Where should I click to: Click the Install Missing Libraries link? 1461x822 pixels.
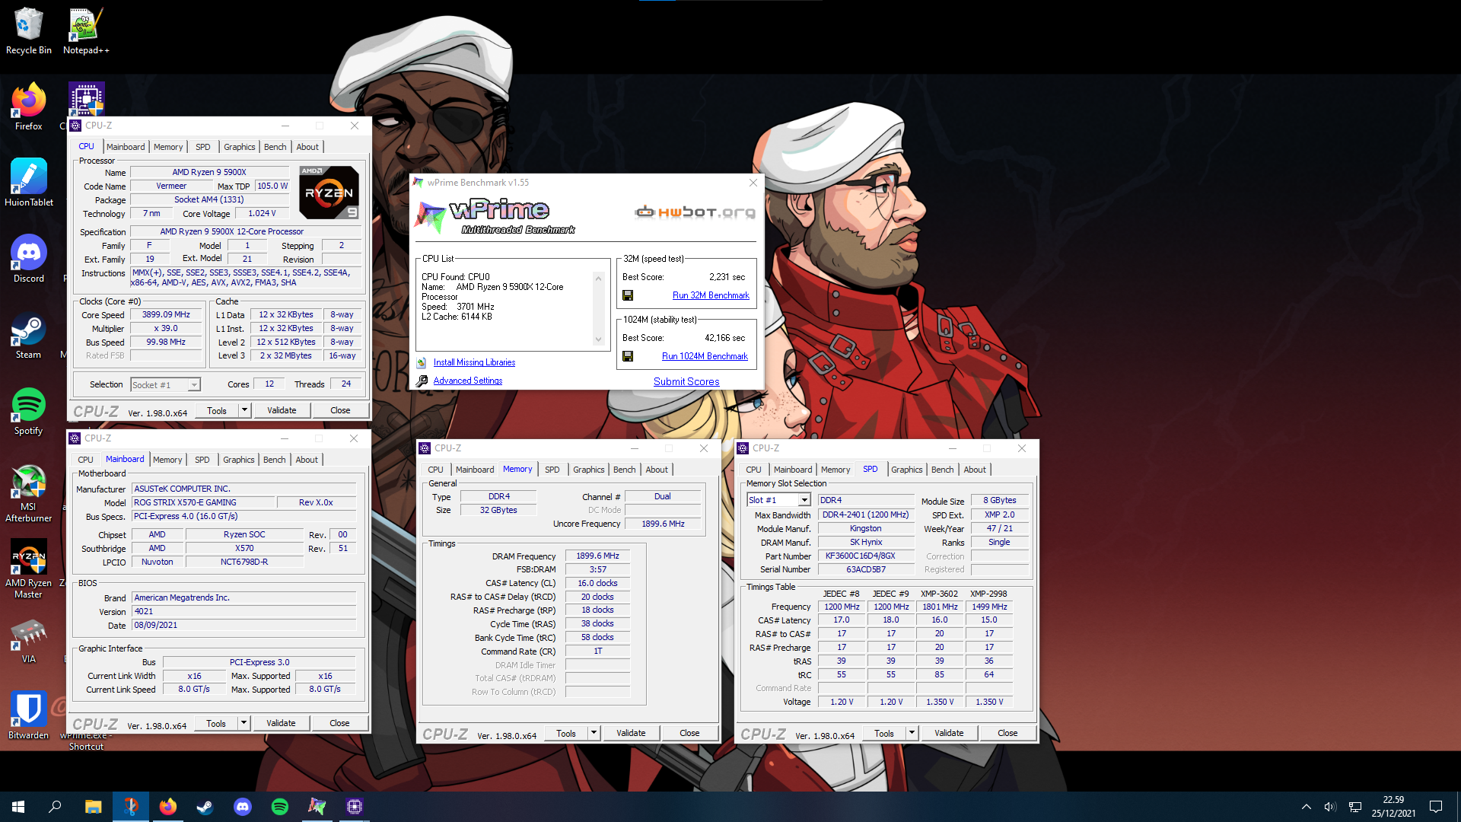pos(474,362)
